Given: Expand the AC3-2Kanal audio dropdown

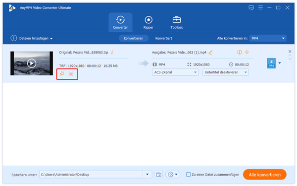Looking at the screenshot, I should tap(175, 72).
